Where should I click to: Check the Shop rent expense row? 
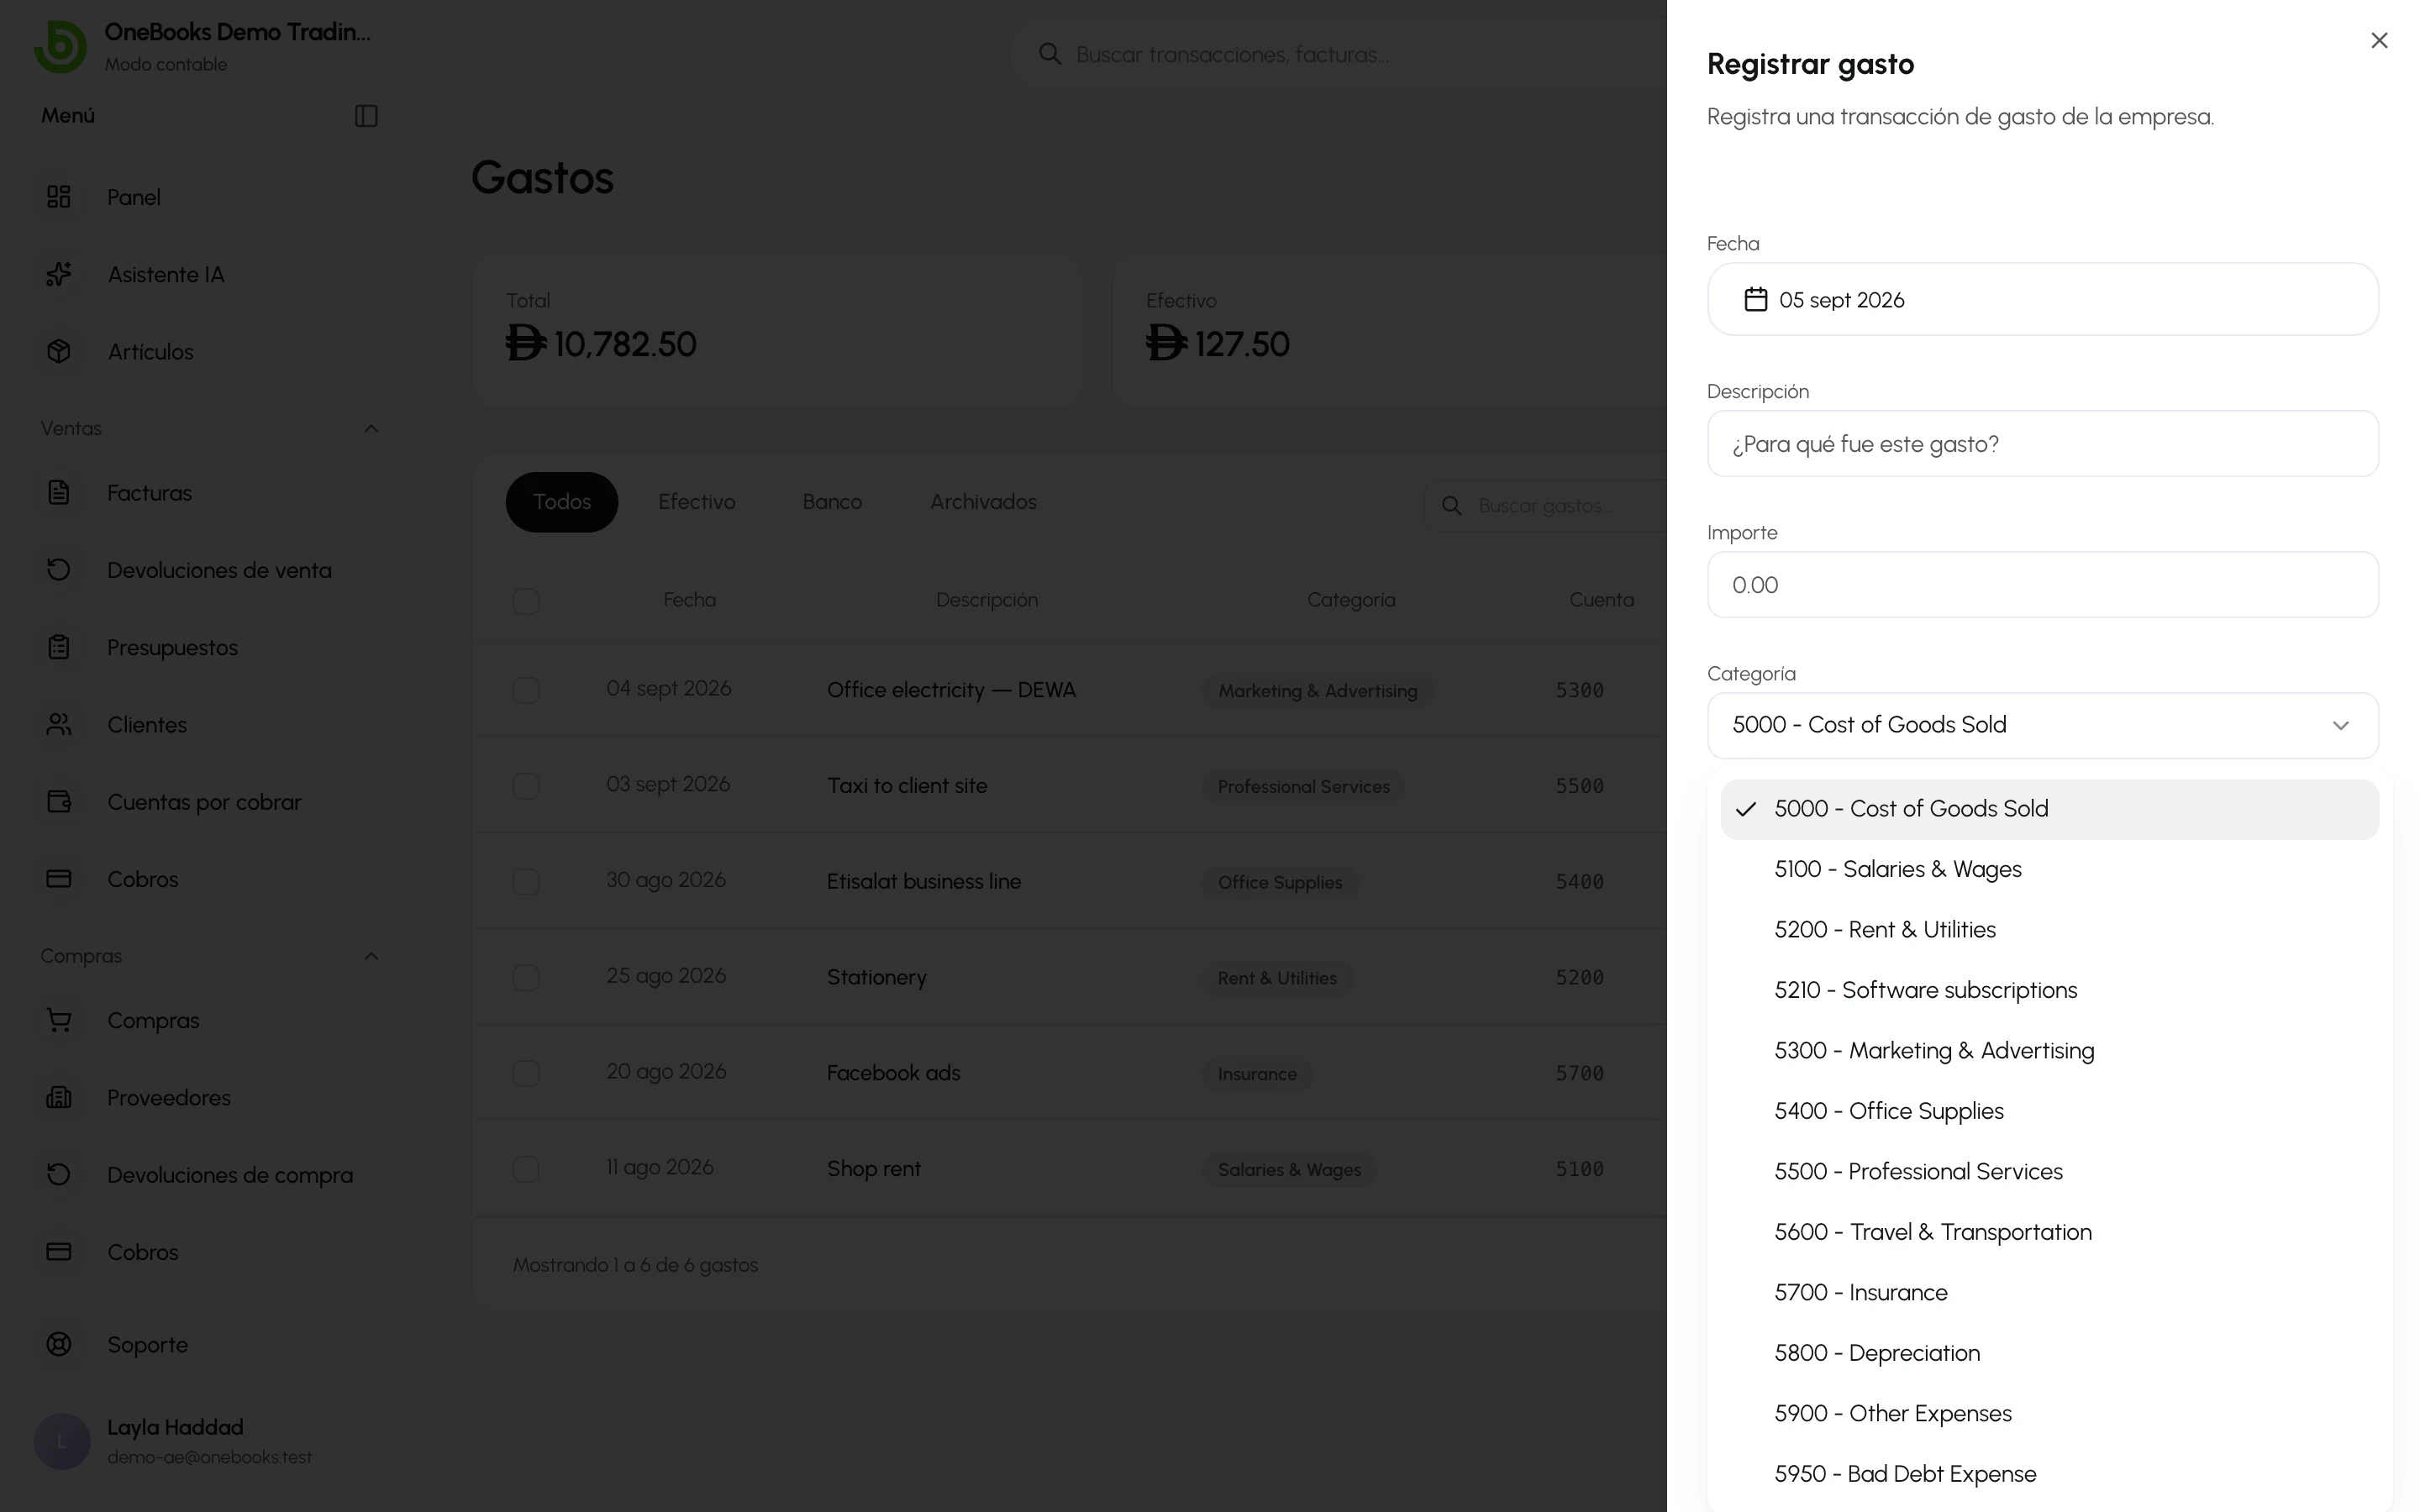pos(526,1169)
